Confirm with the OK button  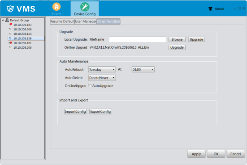(x=216, y=154)
